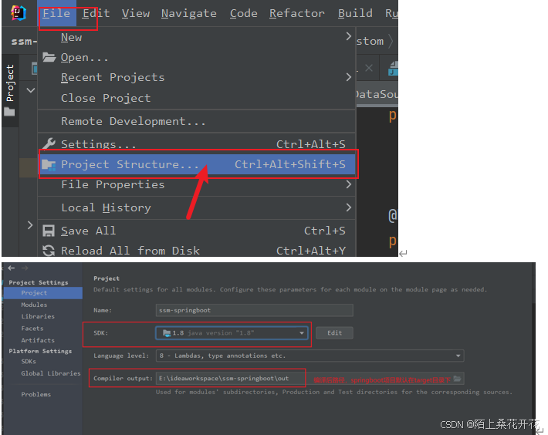Select SDKs under Platform Settings

29,361
